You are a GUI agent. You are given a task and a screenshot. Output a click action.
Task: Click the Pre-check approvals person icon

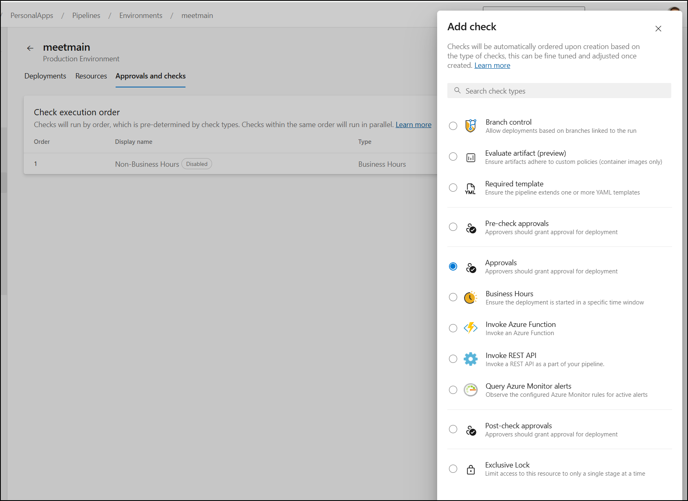coord(471,228)
